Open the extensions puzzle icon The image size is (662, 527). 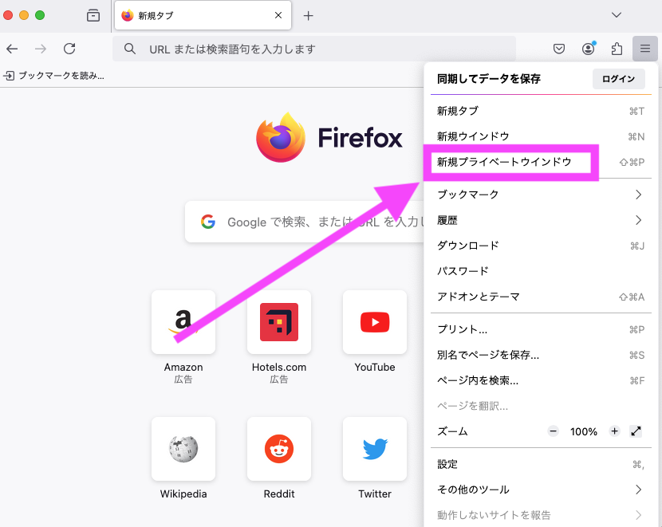pyautogui.click(x=617, y=49)
